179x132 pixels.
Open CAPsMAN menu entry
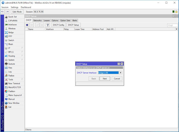click(x=14, y=21)
